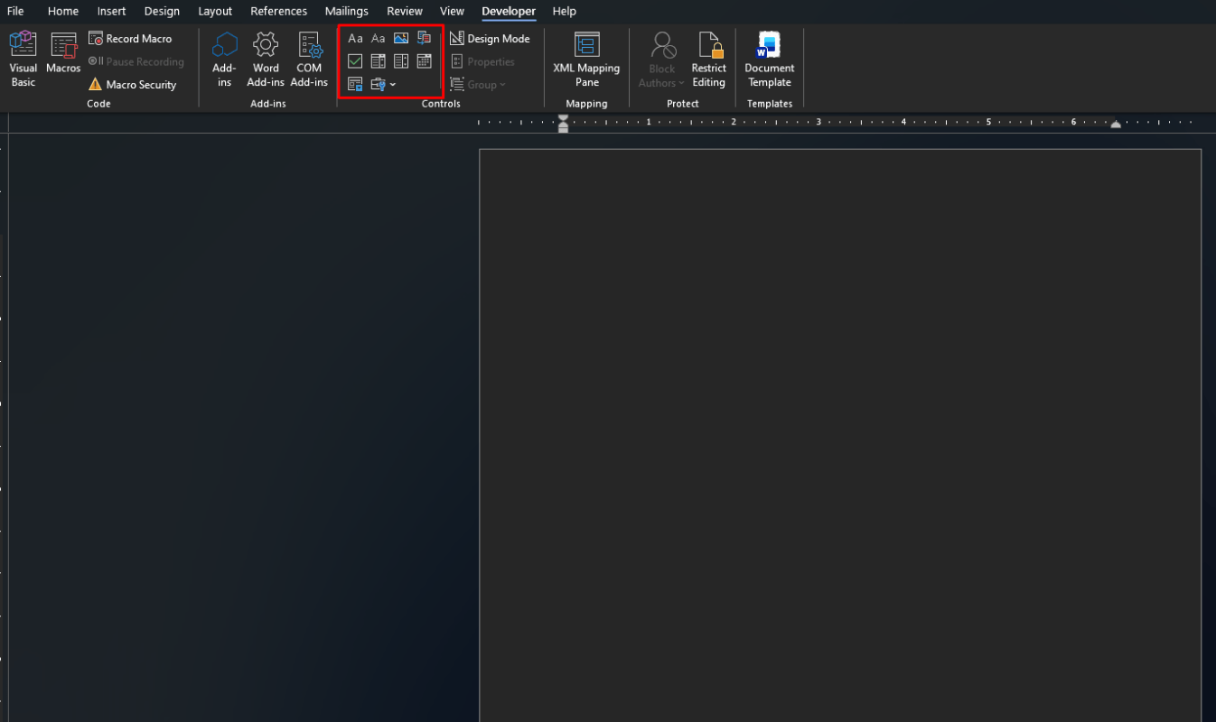Image resolution: width=1216 pixels, height=722 pixels.
Task: Expand the Legacy Tools dropdown
Action: [x=383, y=85]
